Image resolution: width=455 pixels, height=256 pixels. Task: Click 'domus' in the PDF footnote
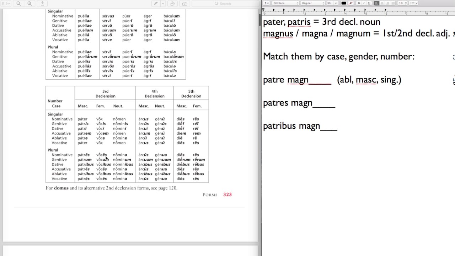[61, 188]
